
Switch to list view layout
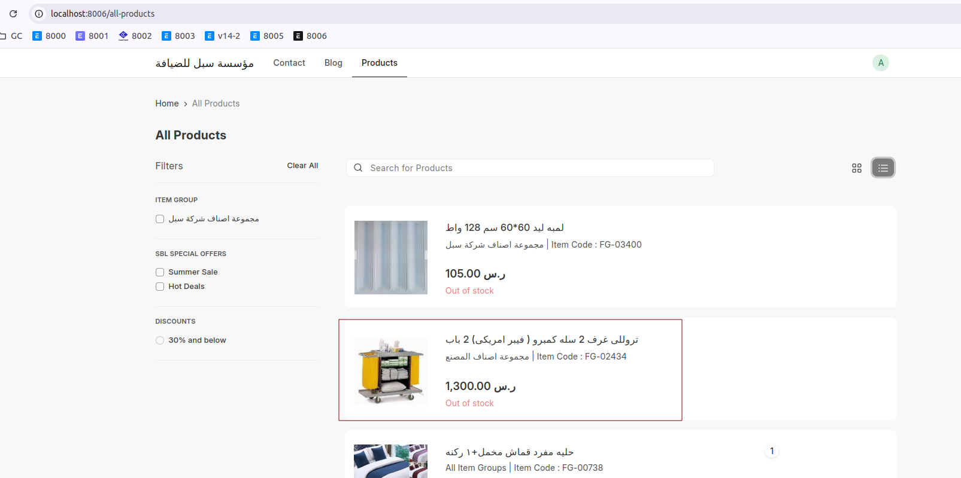tap(883, 168)
